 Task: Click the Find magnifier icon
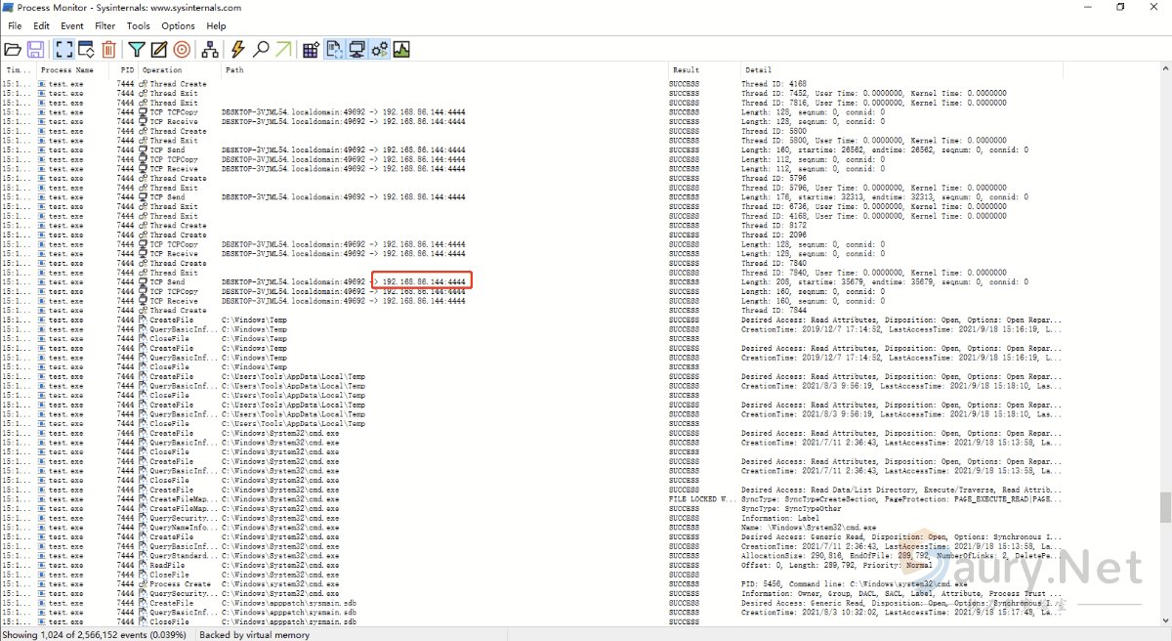pos(261,49)
